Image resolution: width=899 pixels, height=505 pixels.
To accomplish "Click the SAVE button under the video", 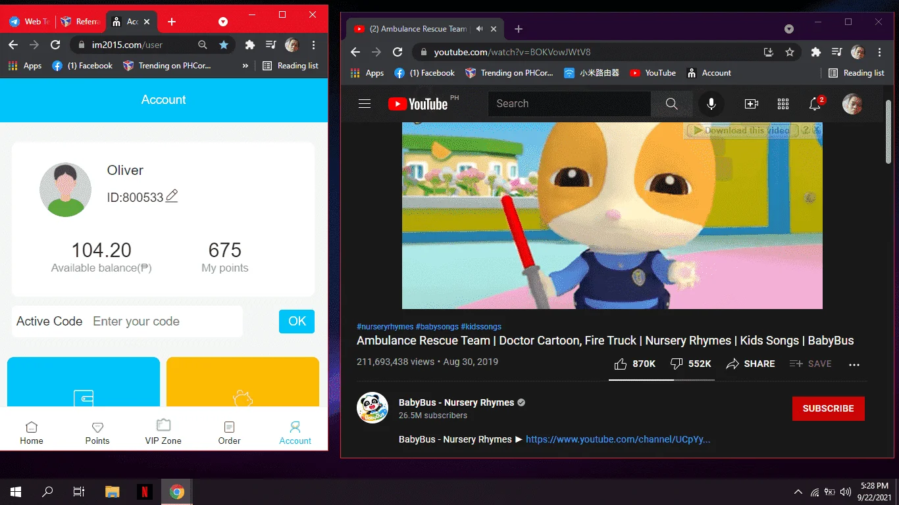I will tap(810, 364).
